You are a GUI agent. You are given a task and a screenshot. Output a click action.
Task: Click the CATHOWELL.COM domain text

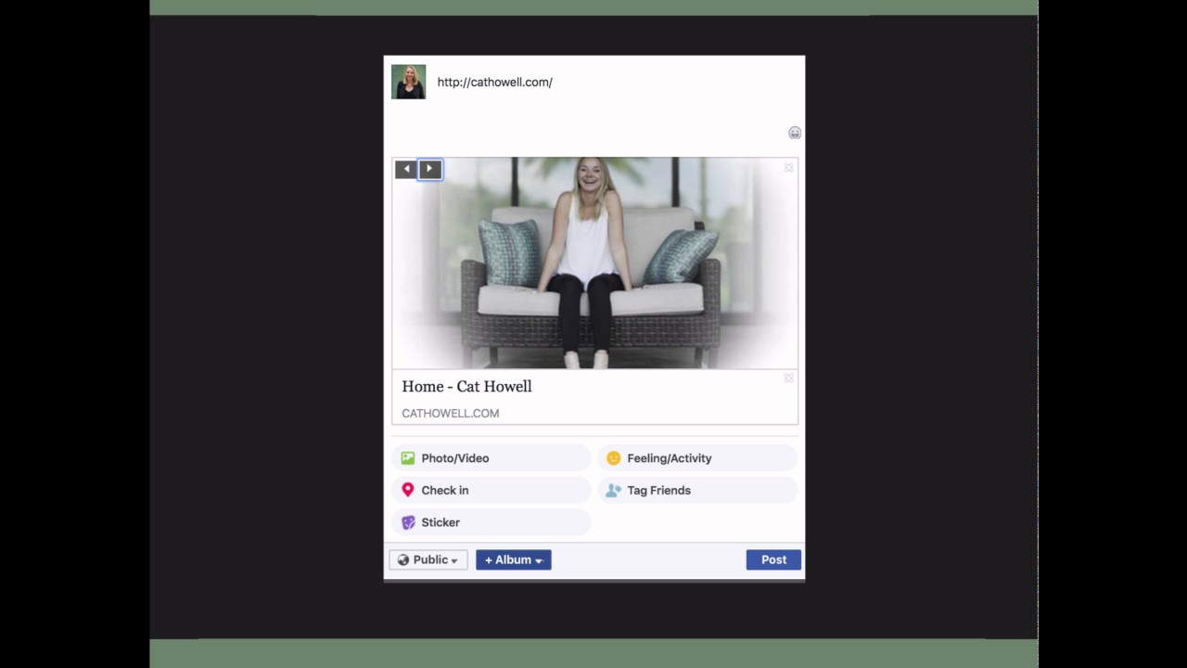coord(450,413)
